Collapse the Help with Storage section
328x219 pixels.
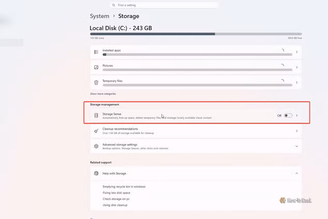[x=297, y=173]
